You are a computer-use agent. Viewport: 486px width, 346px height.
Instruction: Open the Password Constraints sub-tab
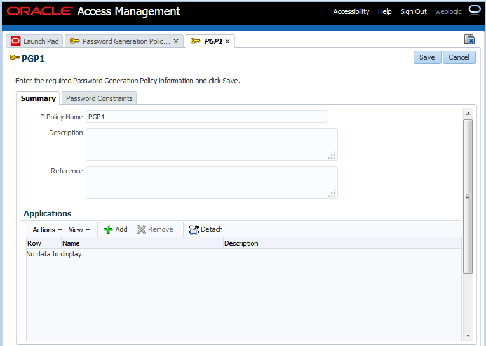click(99, 98)
